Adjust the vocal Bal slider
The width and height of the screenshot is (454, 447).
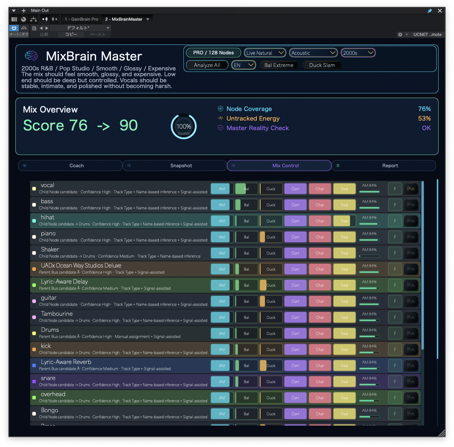click(246, 189)
